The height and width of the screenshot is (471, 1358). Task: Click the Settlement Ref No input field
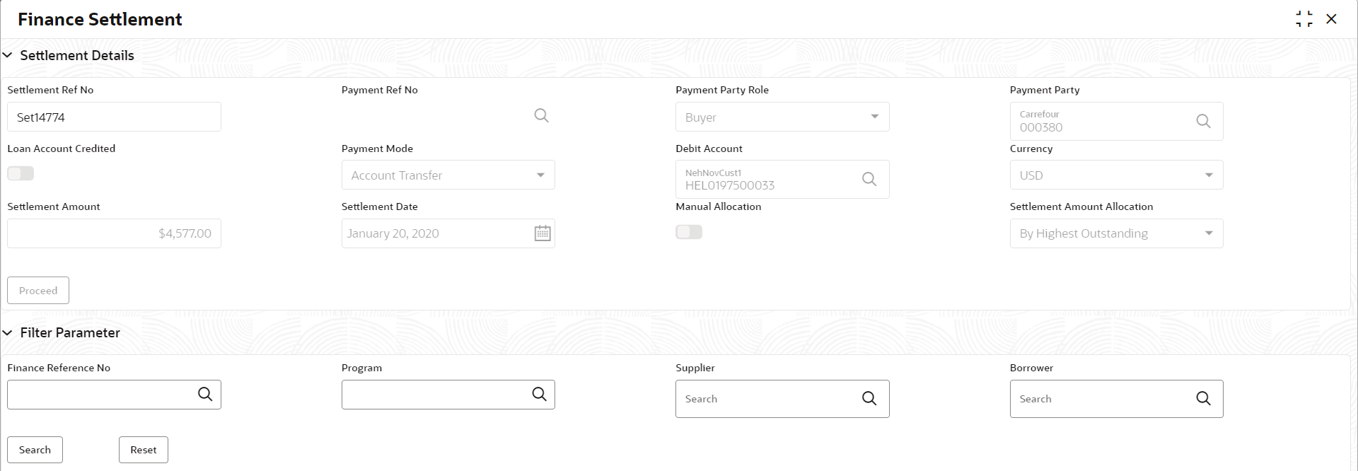click(114, 117)
